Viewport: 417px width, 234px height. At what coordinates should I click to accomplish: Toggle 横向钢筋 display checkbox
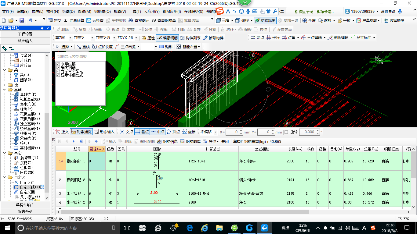(58, 68)
